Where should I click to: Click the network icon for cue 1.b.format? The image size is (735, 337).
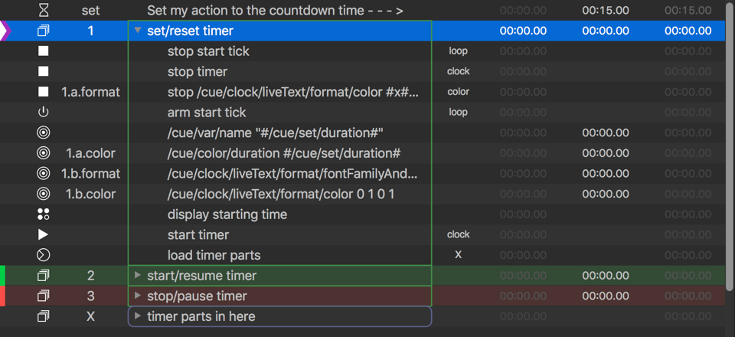(44, 174)
